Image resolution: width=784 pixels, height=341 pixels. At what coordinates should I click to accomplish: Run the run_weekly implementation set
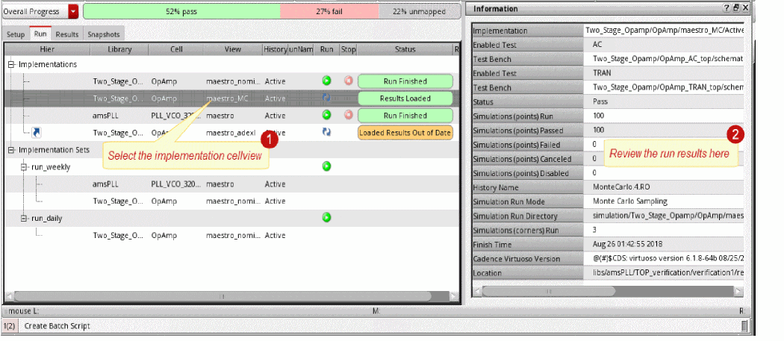[x=326, y=166]
